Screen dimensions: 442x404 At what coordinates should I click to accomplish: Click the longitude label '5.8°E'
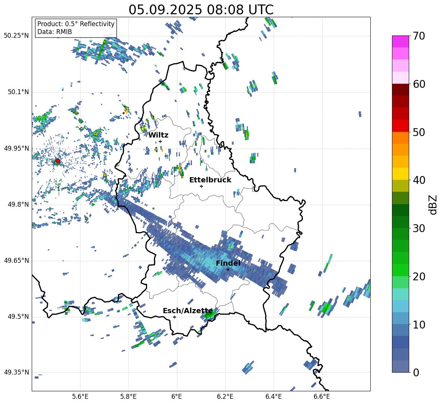pos(128,397)
